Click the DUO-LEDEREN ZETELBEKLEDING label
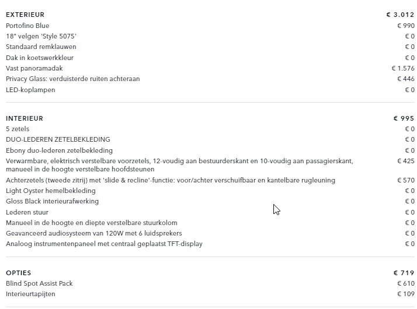This screenshot has height=309, width=417. click(58, 139)
